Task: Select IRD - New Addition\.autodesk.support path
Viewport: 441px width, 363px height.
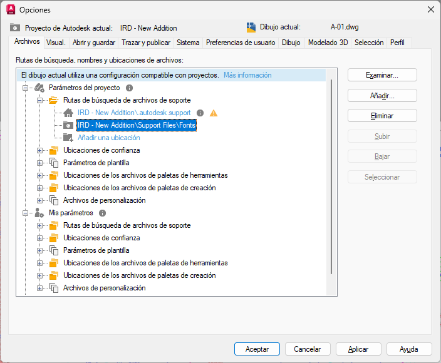Action: click(x=134, y=113)
